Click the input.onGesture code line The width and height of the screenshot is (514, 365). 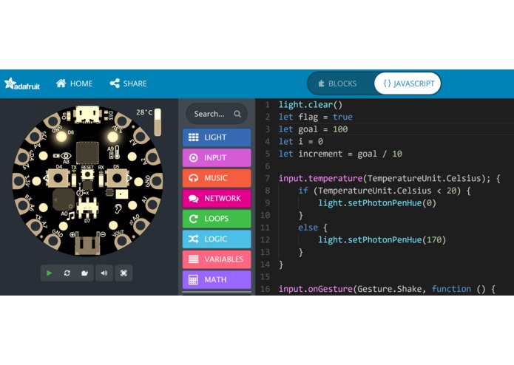[x=387, y=289]
